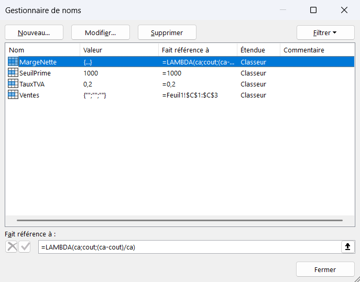Click the SeuilPrime name table icon
This screenshot has width=360, height=282.
pyautogui.click(x=13, y=72)
